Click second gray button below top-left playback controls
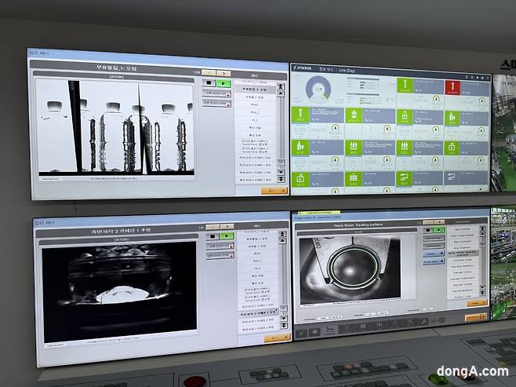 tap(216, 104)
